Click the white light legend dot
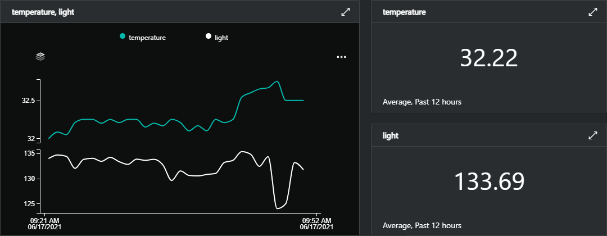 pos(209,37)
